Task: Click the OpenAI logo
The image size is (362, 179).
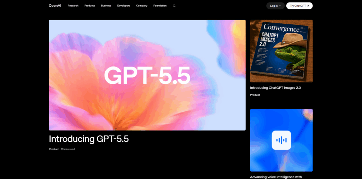Action: pyautogui.click(x=55, y=6)
